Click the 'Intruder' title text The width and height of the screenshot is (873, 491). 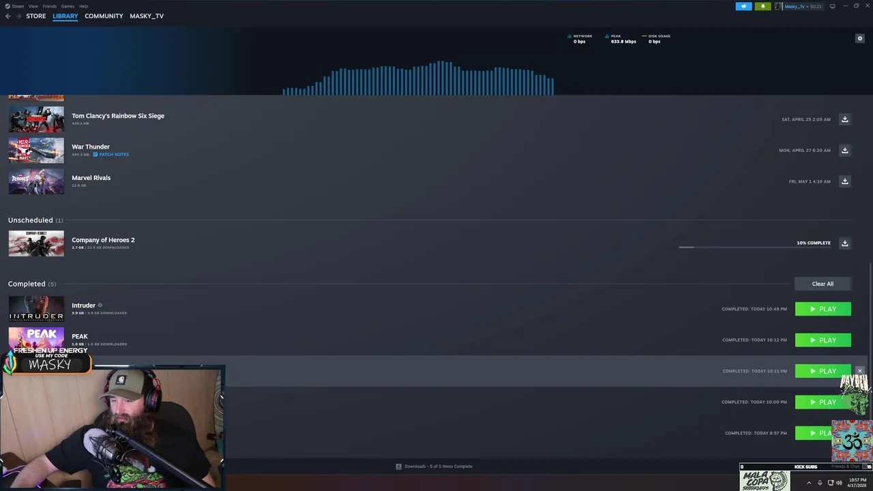(83, 306)
